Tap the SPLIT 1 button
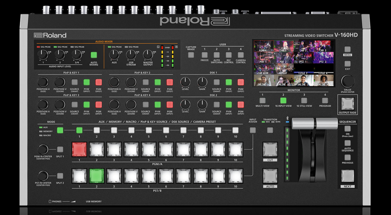 click(x=60, y=149)
